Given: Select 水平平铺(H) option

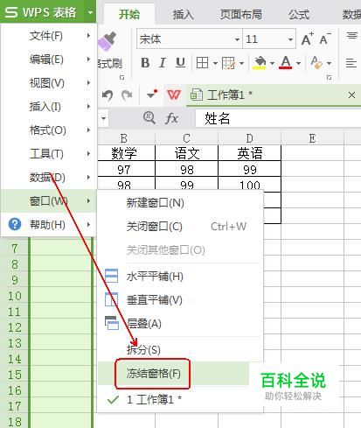Looking at the screenshot, I should 181,276.
